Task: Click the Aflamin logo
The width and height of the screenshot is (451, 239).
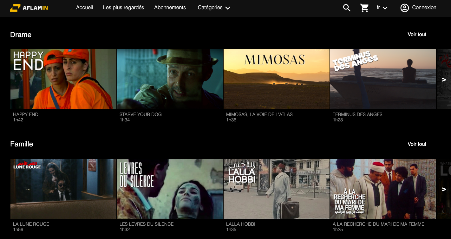Action: tap(29, 8)
